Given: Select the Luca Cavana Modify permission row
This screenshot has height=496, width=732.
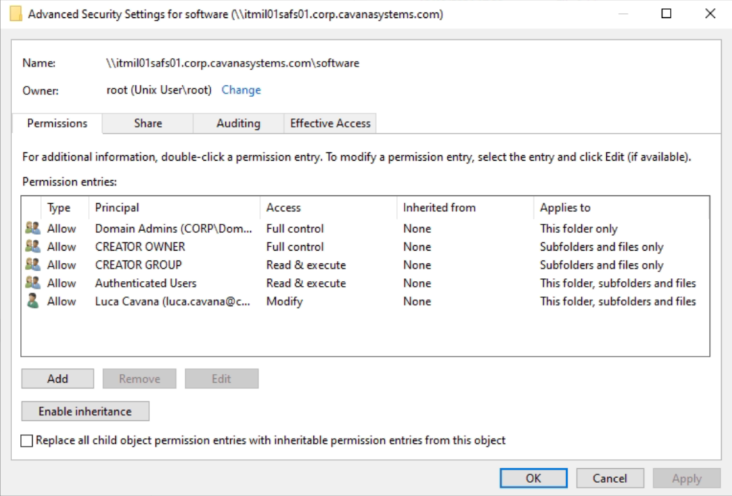Looking at the screenshot, I should point(365,301).
